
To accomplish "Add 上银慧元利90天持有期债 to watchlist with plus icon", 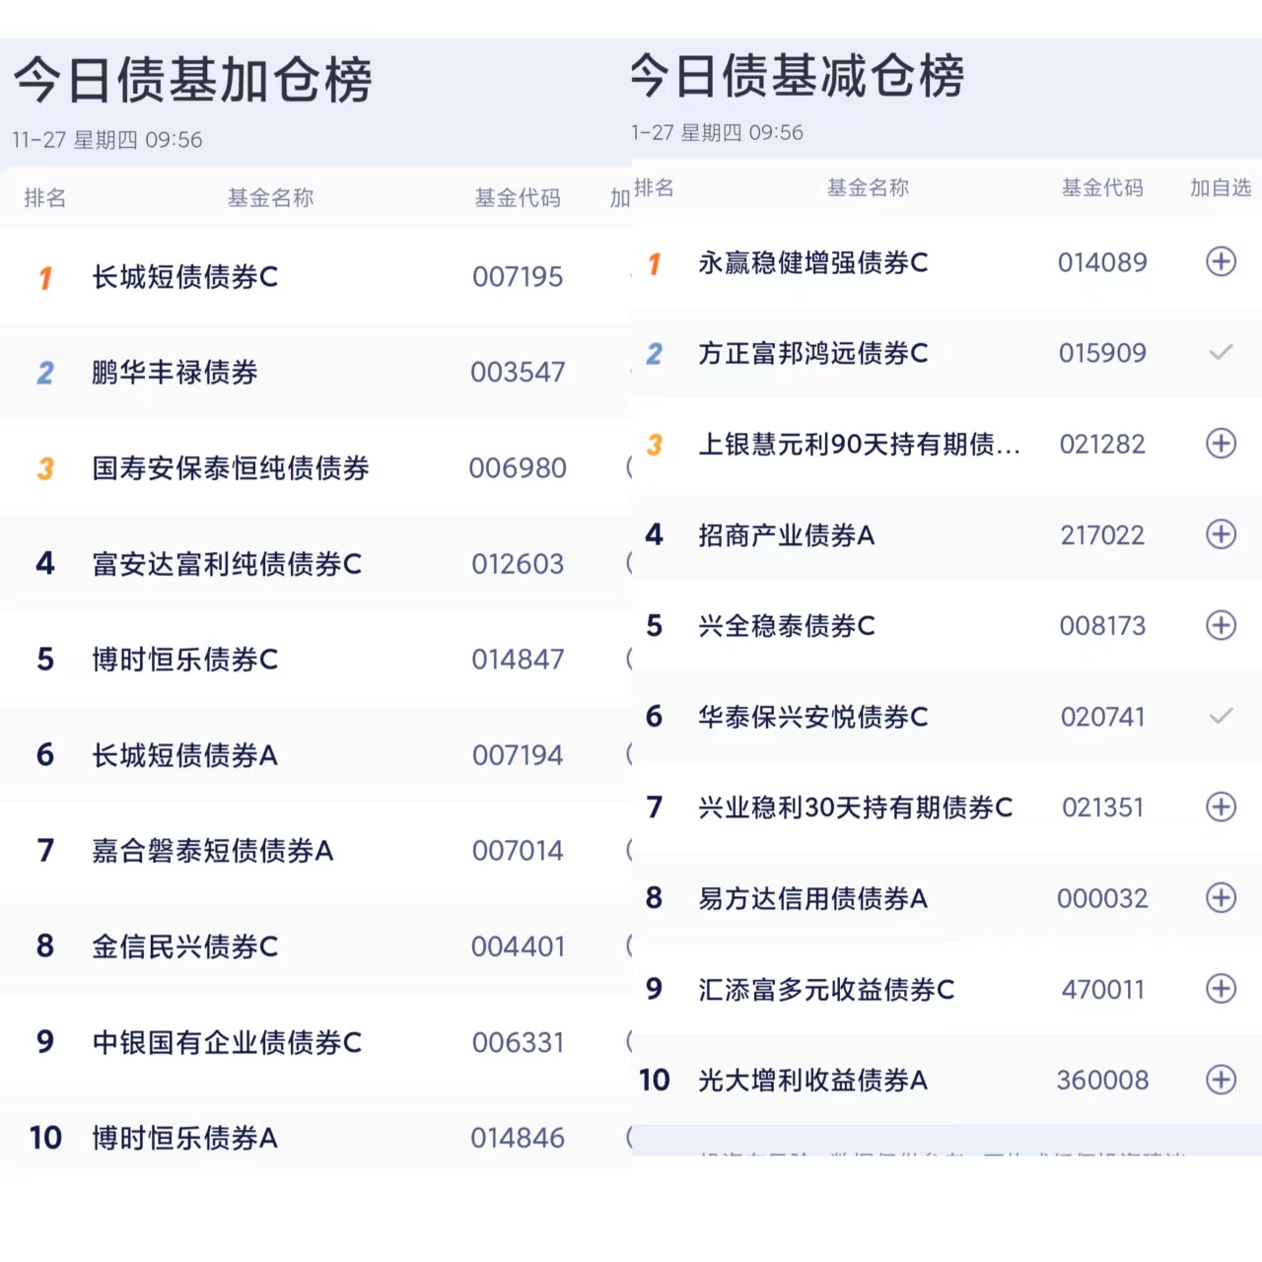I will 1221,444.
